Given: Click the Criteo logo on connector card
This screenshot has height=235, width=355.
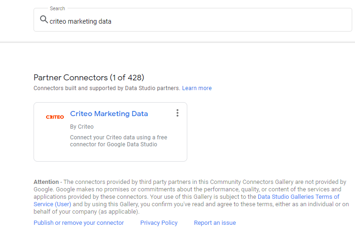Looking at the screenshot, I should [x=55, y=117].
